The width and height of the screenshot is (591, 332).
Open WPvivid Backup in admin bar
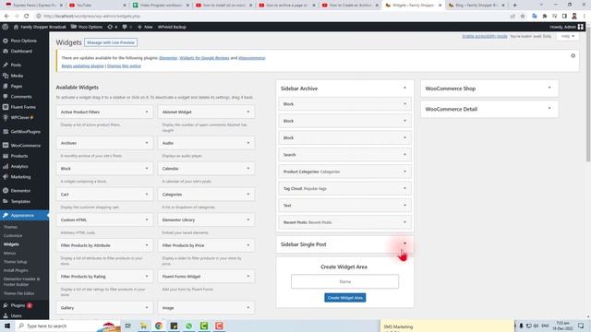pos(172,27)
